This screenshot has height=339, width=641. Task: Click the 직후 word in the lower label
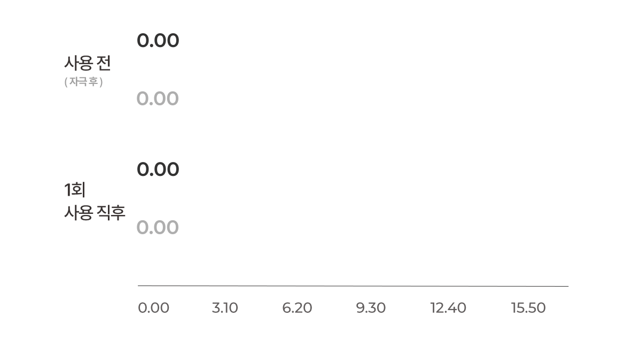(111, 213)
